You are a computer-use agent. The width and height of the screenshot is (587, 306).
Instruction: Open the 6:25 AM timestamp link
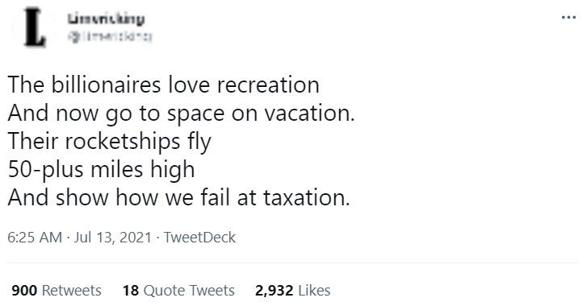pyautogui.click(x=35, y=238)
